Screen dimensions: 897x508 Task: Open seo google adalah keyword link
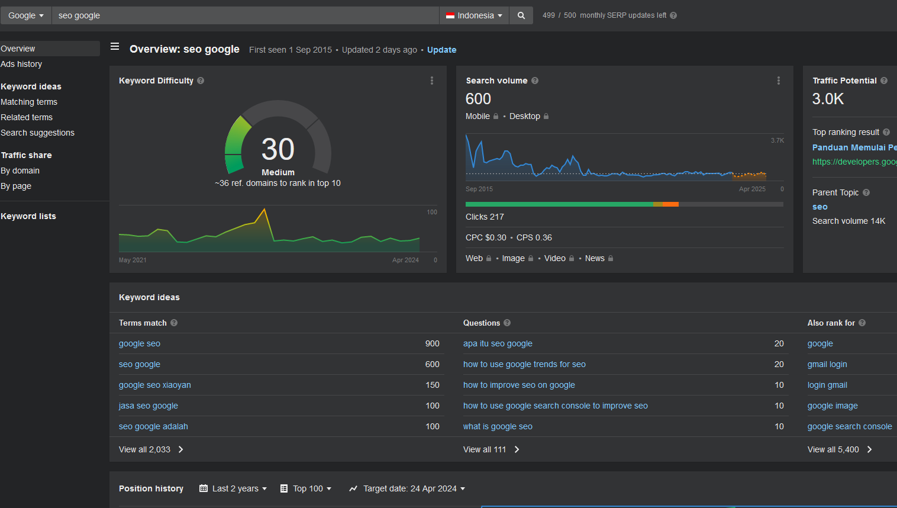(x=153, y=426)
